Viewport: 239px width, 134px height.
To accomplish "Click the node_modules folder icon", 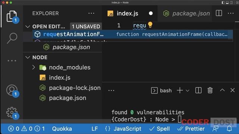I will coord(43,67).
